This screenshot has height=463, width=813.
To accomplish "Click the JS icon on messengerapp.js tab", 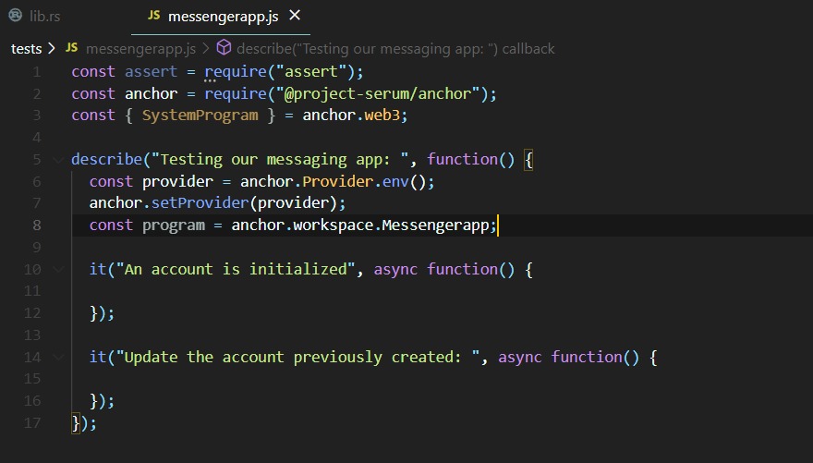I will click(x=154, y=16).
